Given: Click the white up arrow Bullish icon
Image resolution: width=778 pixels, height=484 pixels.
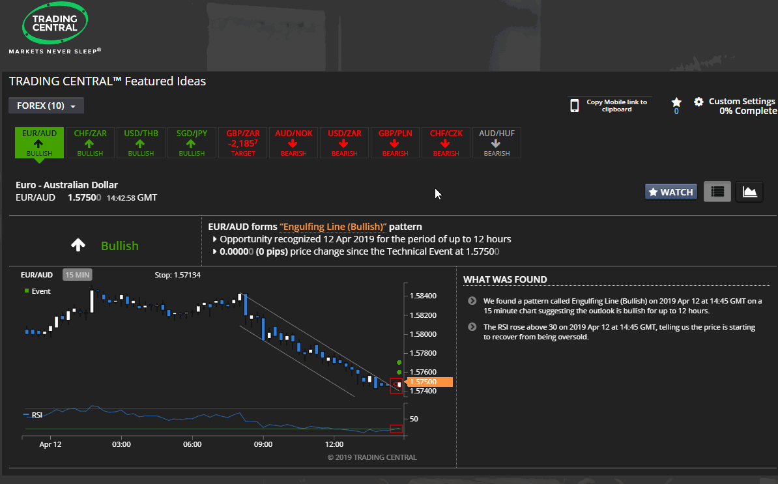Looking at the screenshot, I should pos(78,245).
